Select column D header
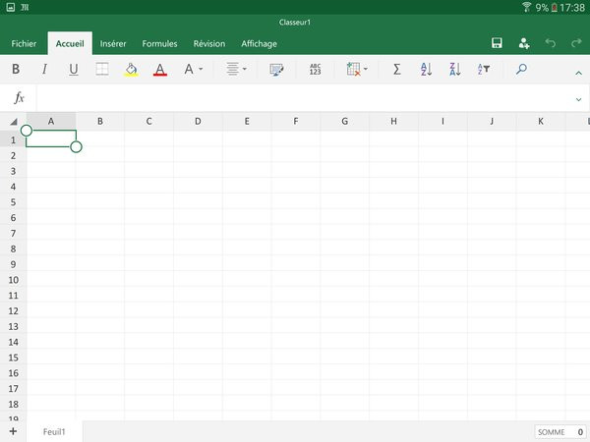Viewport: 590px width, 442px height. 198,122
